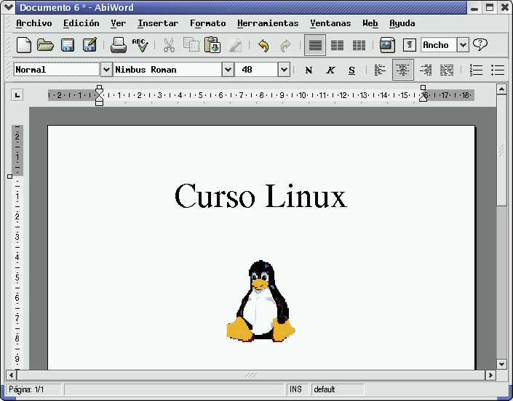Image resolution: width=513 pixels, height=401 pixels.
Task: Insert a bulleted list
Action: click(497, 70)
